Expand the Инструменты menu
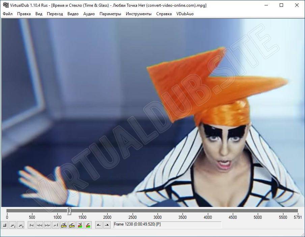The height and width of the screenshot is (237, 305). click(138, 14)
